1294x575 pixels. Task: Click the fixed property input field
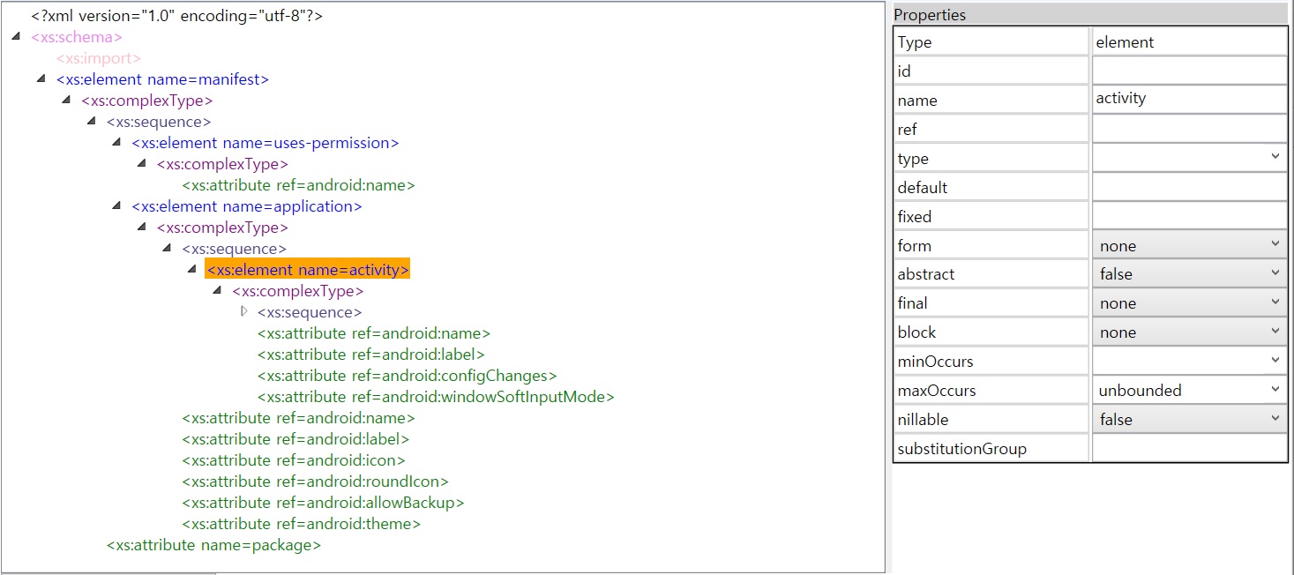[1190, 216]
